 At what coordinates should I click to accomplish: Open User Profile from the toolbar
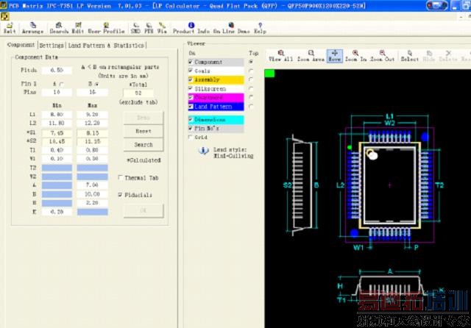106,28
